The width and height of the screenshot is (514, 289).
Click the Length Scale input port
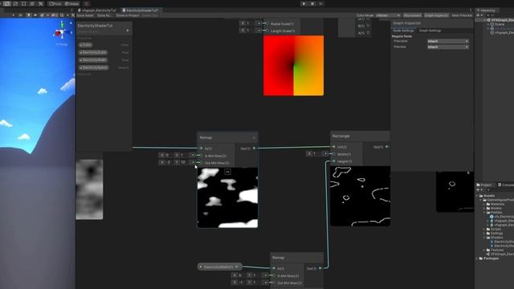tap(267, 31)
